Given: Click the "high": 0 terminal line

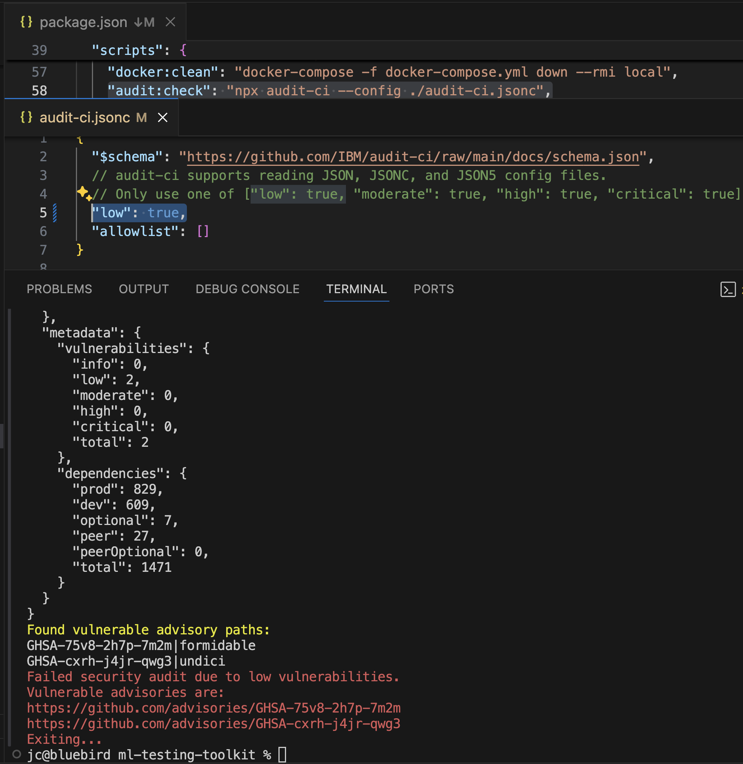Looking at the screenshot, I should click(109, 411).
